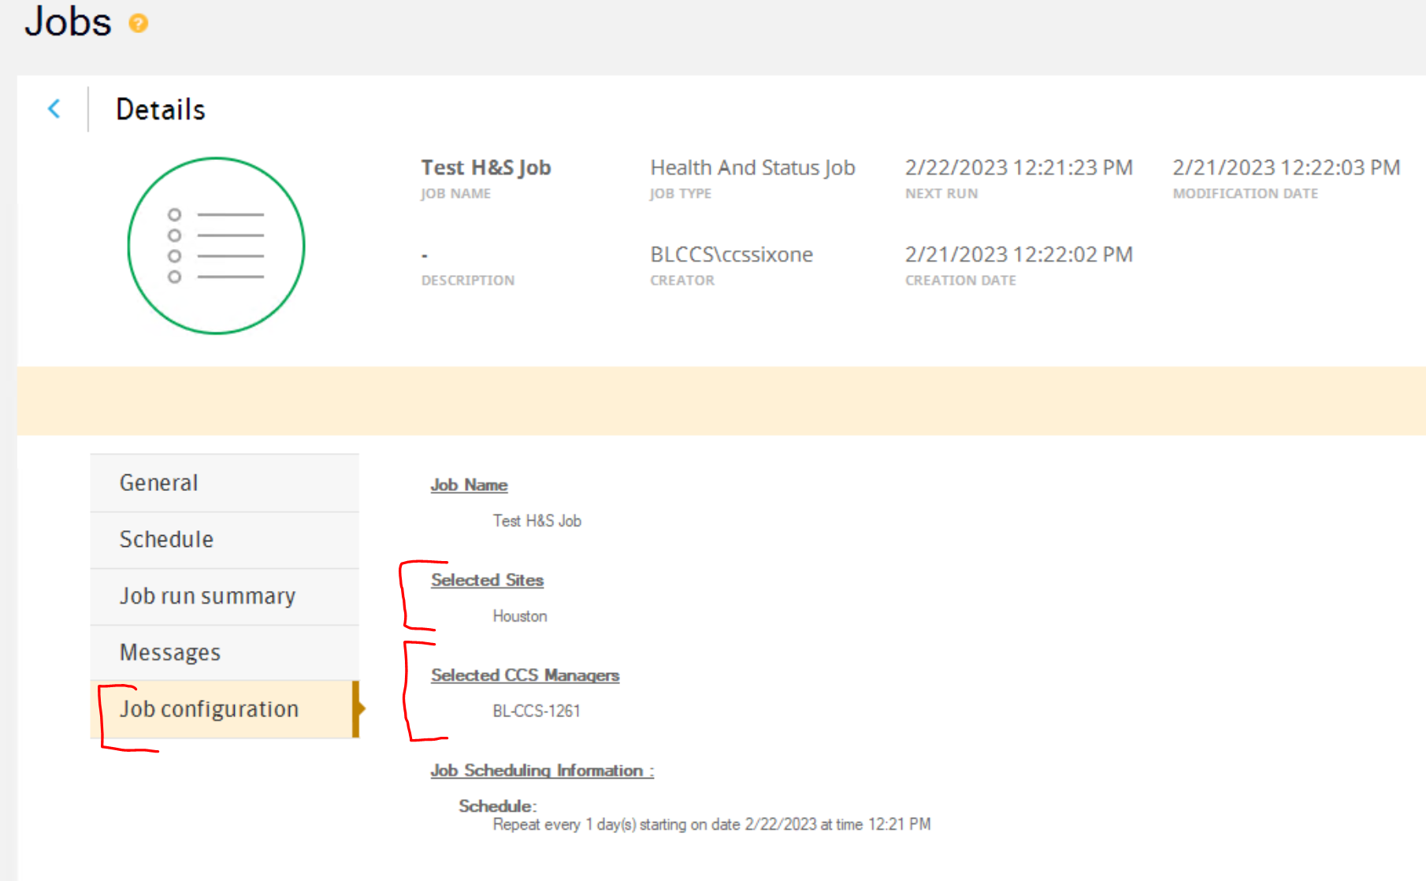The image size is (1426, 881).
Task: Click the Health And Status Job type
Action: point(752,168)
